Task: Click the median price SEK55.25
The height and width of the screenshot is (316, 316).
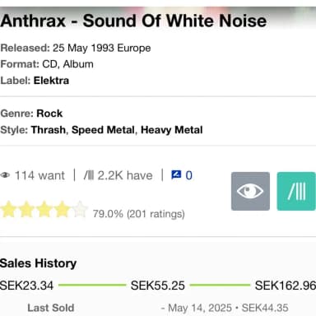Action: (x=158, y=286)
